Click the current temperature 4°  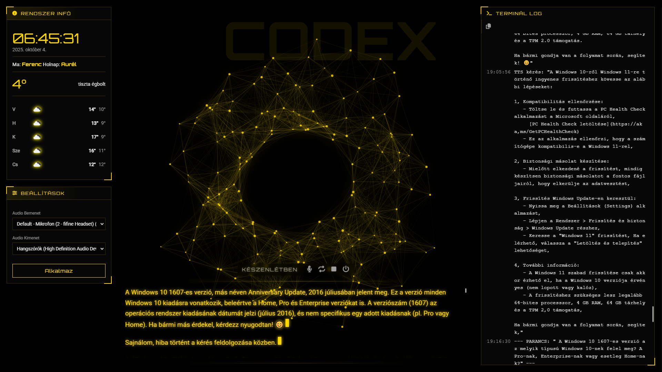tap(19, 84)
